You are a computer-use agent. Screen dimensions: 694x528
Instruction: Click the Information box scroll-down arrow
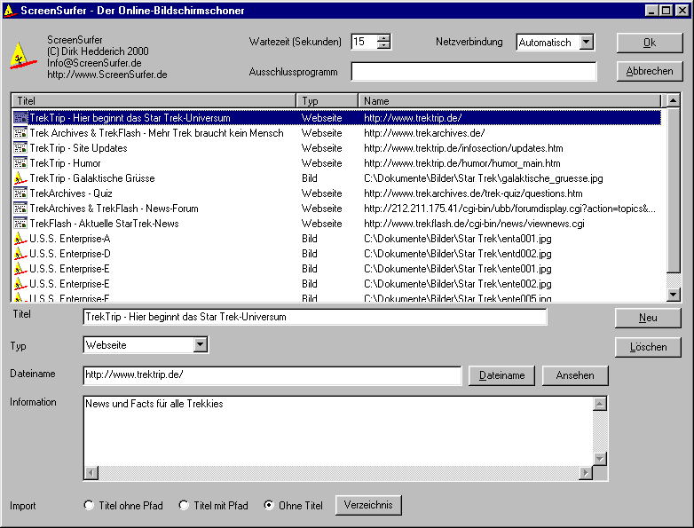(600, 459)
